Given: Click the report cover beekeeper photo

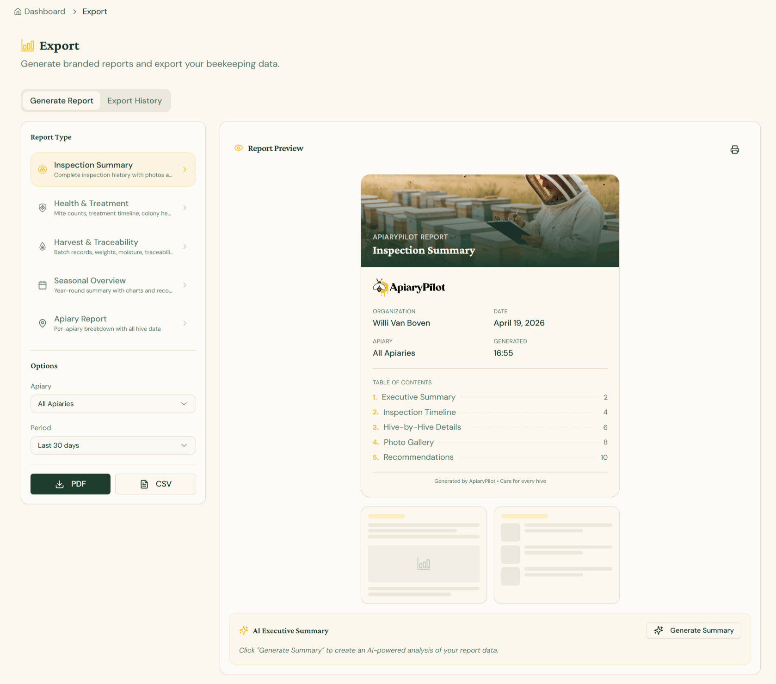Looking at the screenshot, I should pos(490,221).
